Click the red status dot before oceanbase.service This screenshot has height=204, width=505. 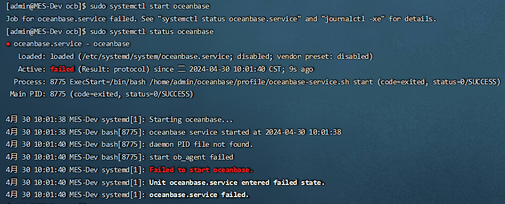(9, 45)
